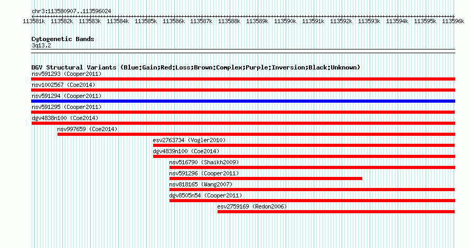Click the 113596k ruler label
Screen dimensions: 470x248
click(453, 21)
